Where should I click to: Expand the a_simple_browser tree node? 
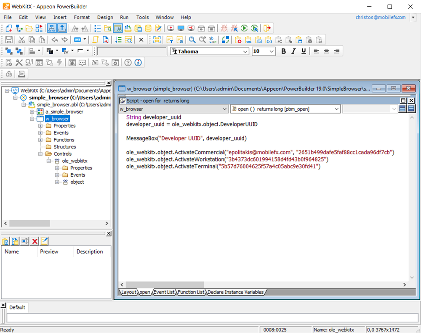[32, 112]
